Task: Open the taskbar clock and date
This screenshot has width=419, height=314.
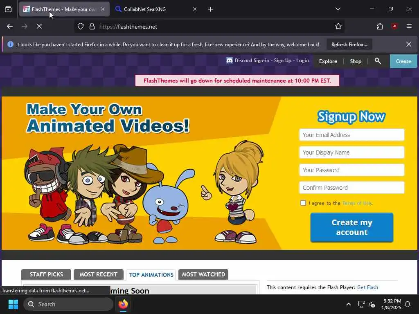Action: pos(391,304)
